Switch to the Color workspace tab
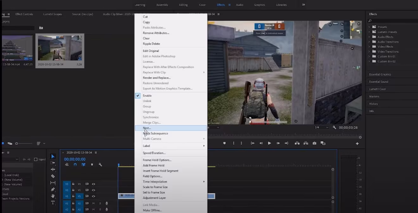Screen dimensions: 418x213 click(202, 5)
